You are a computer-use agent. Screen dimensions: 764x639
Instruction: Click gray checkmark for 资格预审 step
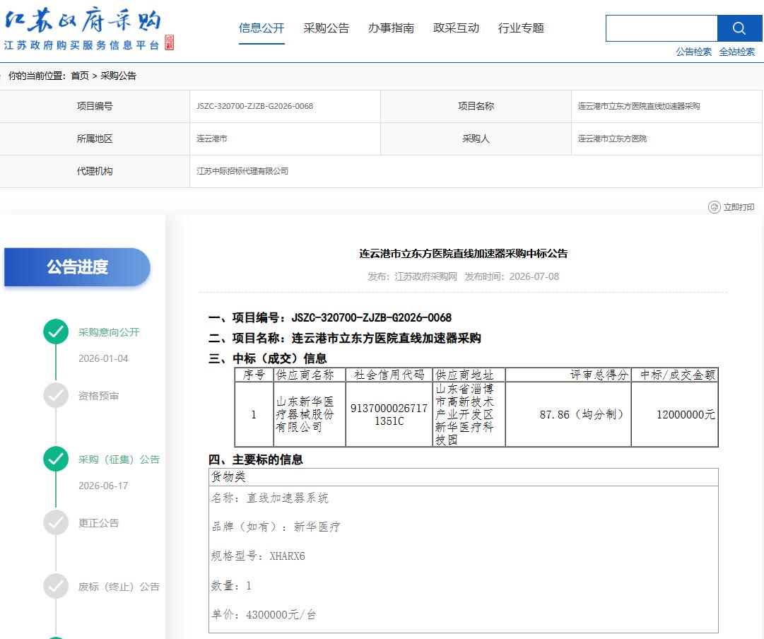pyautogui.click(x=56, y=395)
